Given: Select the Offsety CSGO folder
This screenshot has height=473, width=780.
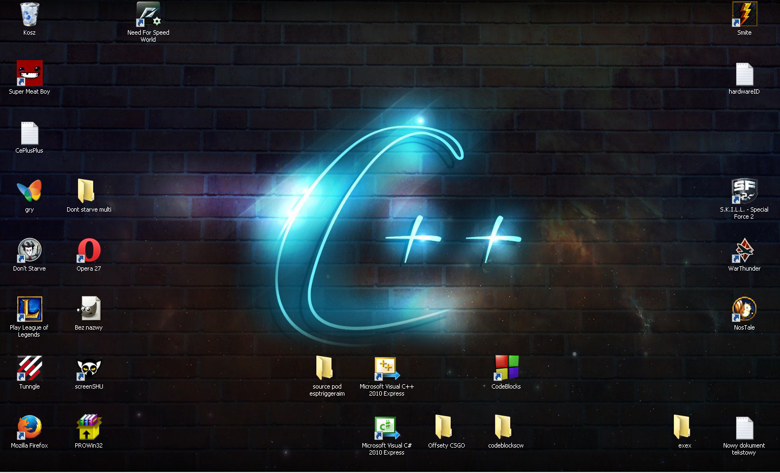Looking at the screenshot, I should 444,427.
